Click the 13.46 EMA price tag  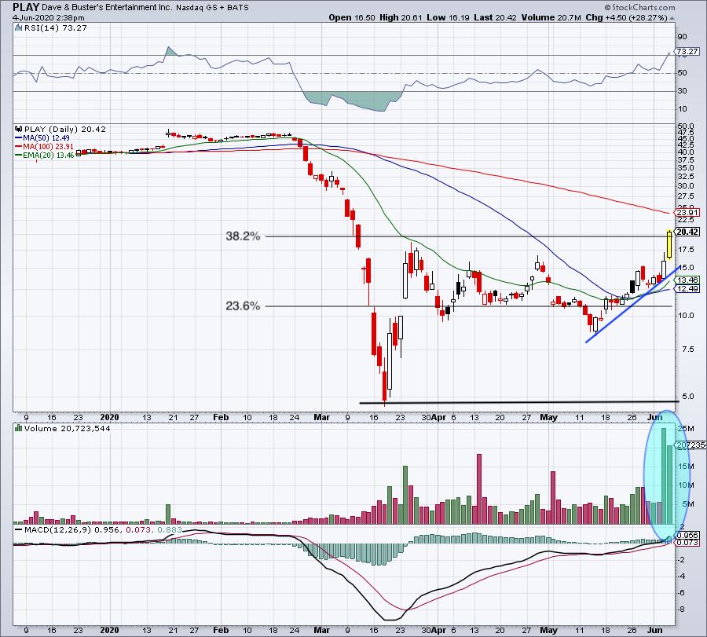click(687, 280)
